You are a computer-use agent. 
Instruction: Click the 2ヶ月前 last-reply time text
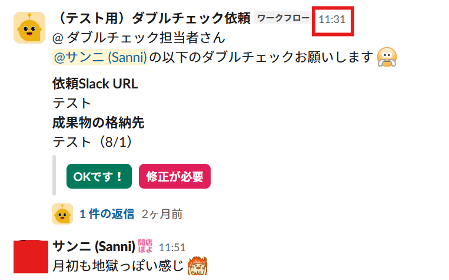click(x=162, y=214)
